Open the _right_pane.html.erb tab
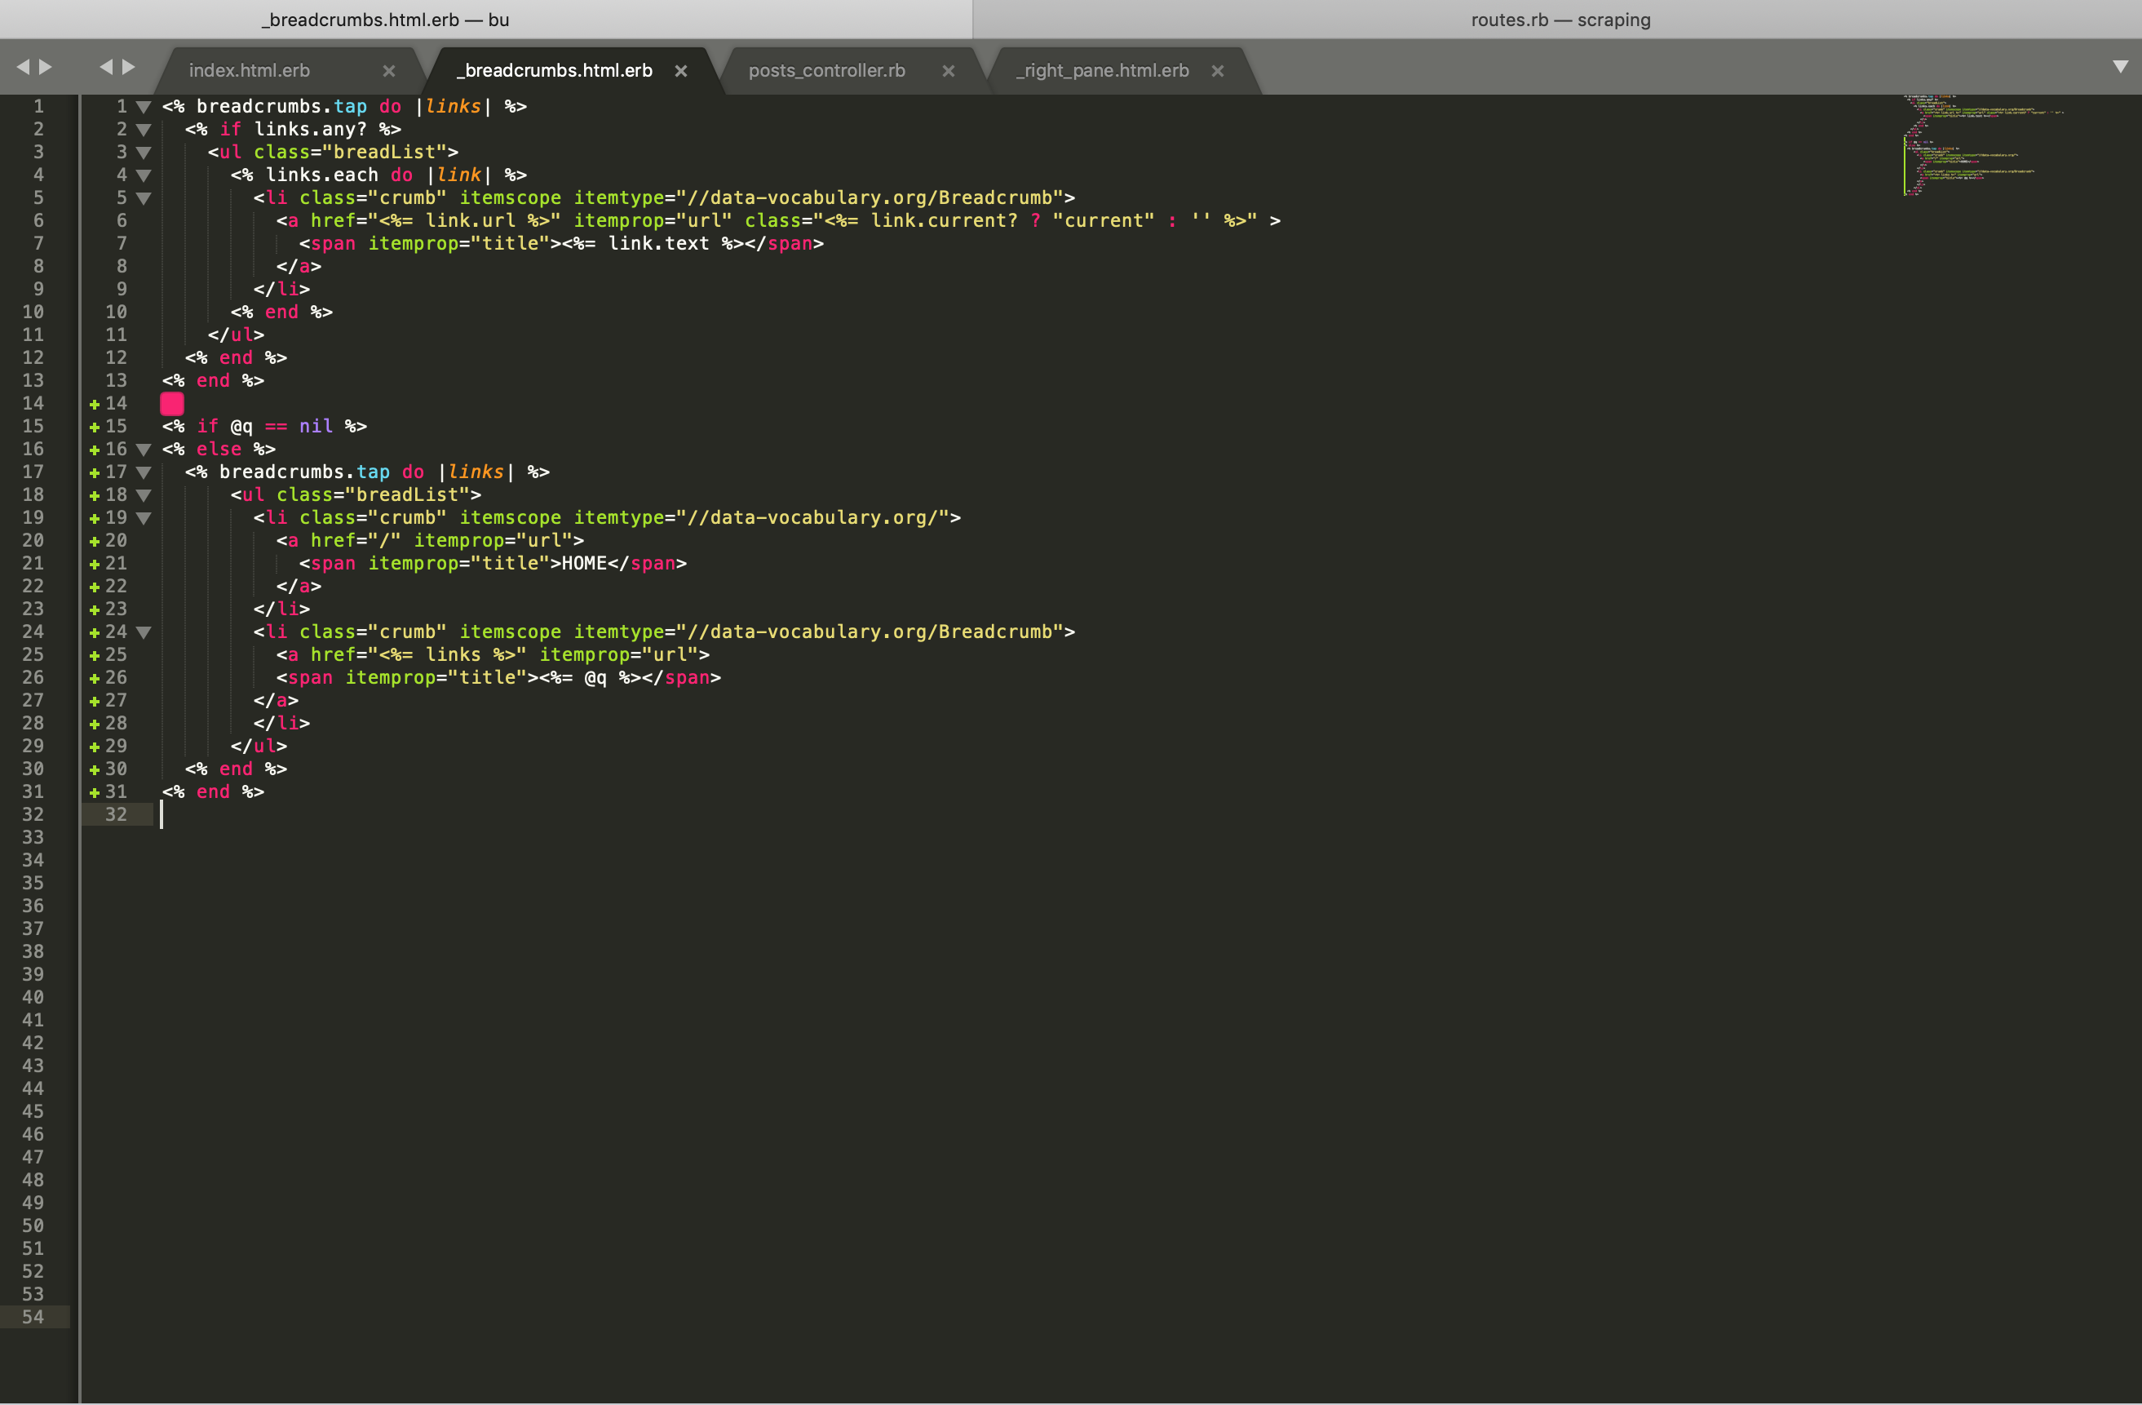 [1102, 71]
